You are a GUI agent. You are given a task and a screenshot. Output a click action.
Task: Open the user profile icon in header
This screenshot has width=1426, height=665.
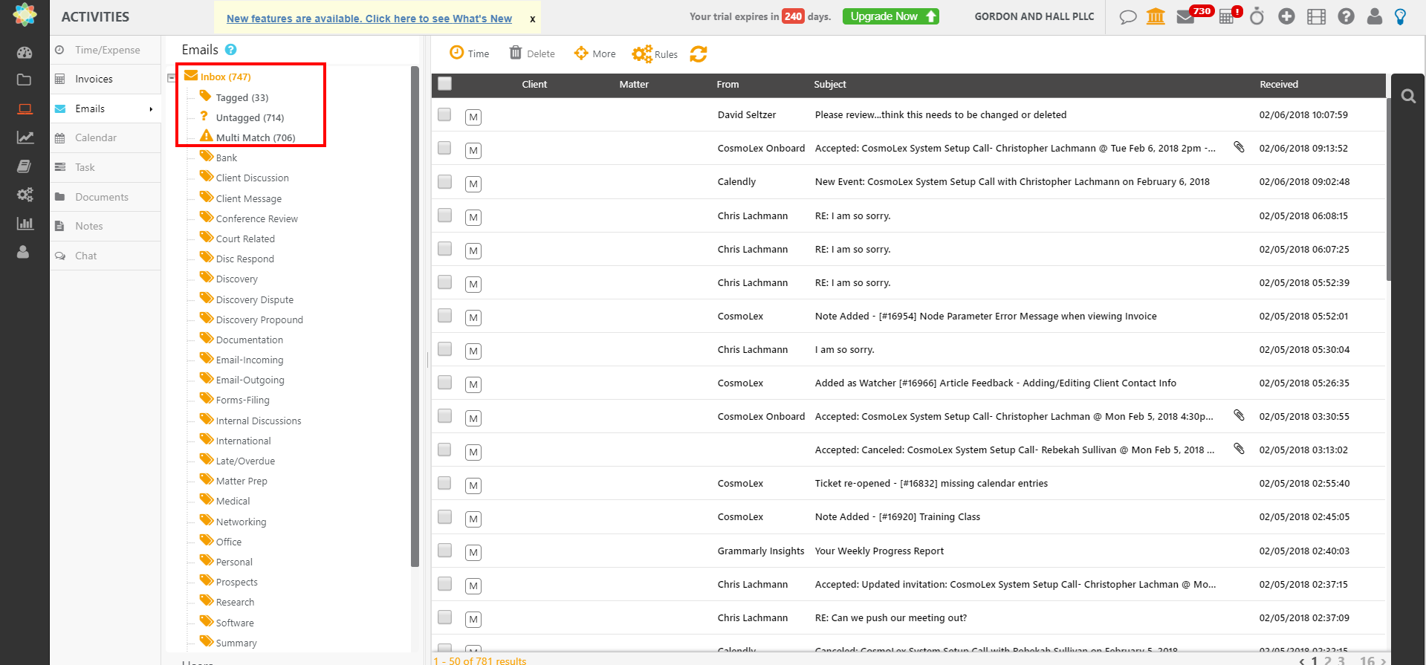1375,16
